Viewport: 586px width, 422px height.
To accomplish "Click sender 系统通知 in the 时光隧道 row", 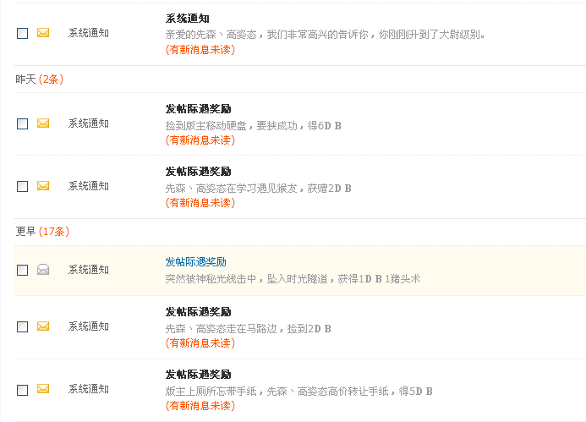I will pyautogui.click(x=89, y=270).
